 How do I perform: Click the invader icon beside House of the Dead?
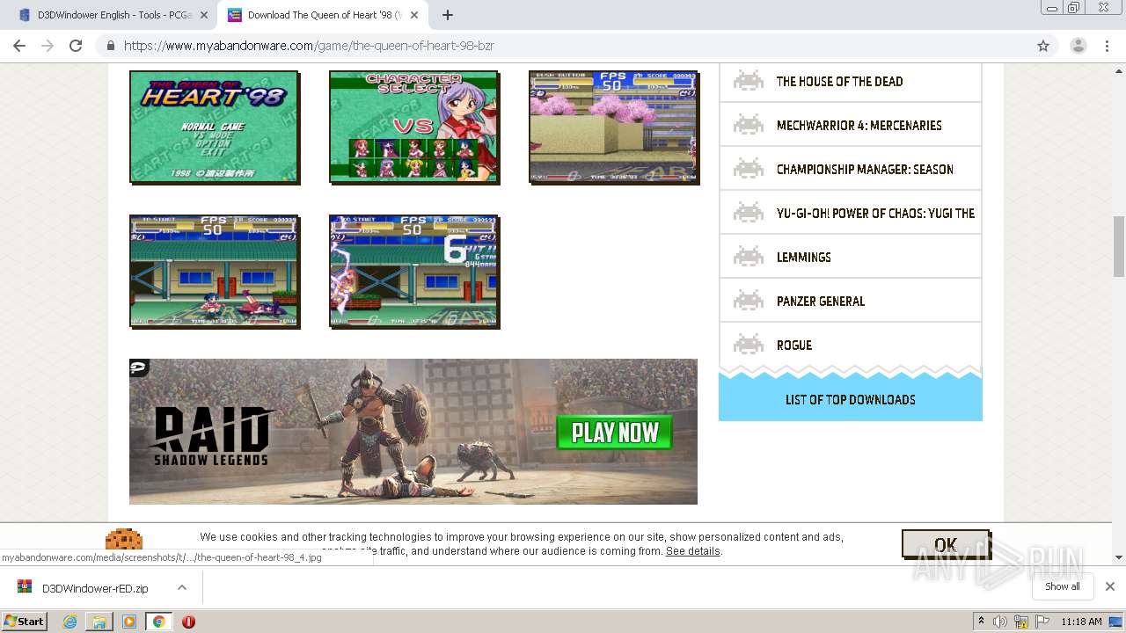pyautogui.click(x=749, y=80)
